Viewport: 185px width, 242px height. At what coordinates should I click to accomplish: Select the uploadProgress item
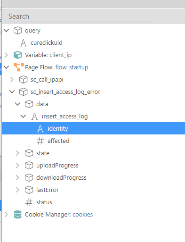click(x=57, y=166)
